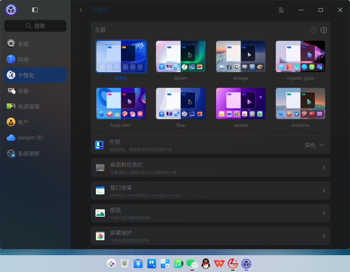
Task: Click the 搜索 search field
Action: coord(35,26)
